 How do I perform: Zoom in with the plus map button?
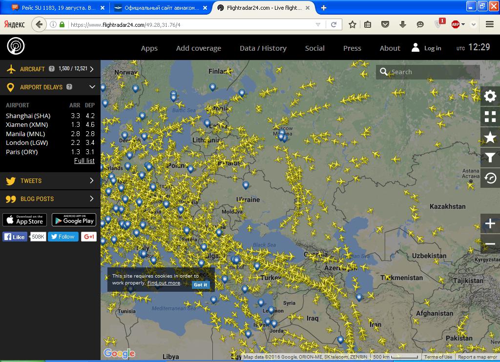pos(490,223)
